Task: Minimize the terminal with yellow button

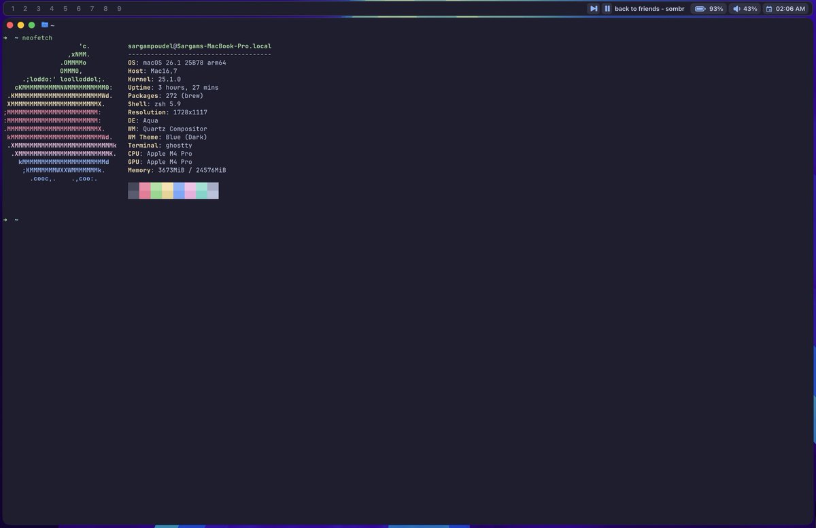Action: click(x=20, y=25)
